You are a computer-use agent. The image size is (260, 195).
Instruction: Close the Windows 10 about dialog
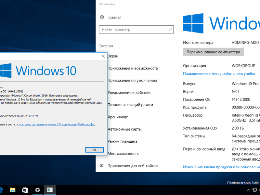pyautogui.click(x=103, y=56)
